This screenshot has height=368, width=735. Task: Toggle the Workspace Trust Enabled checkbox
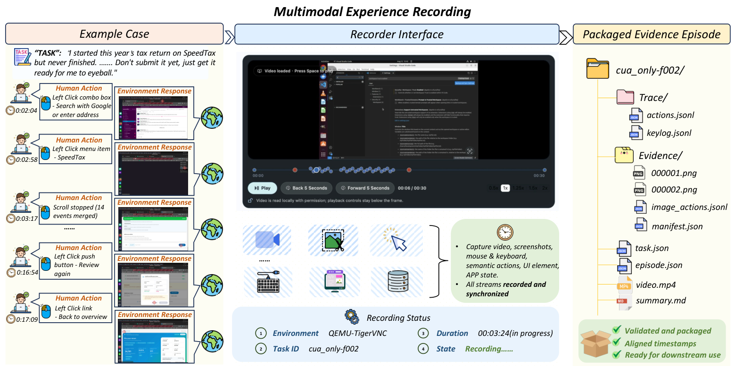tap(396, 93)
